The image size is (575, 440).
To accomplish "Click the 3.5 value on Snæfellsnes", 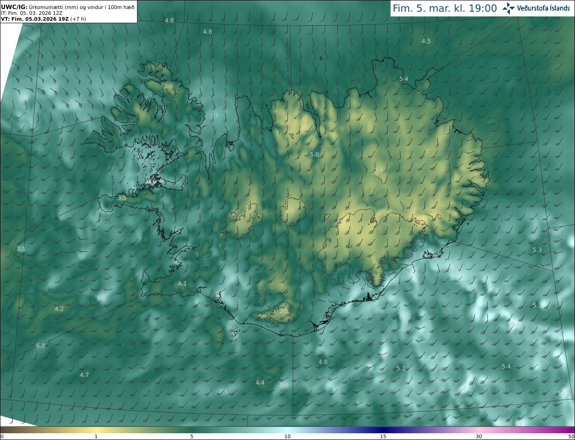I will pos(122,198).
